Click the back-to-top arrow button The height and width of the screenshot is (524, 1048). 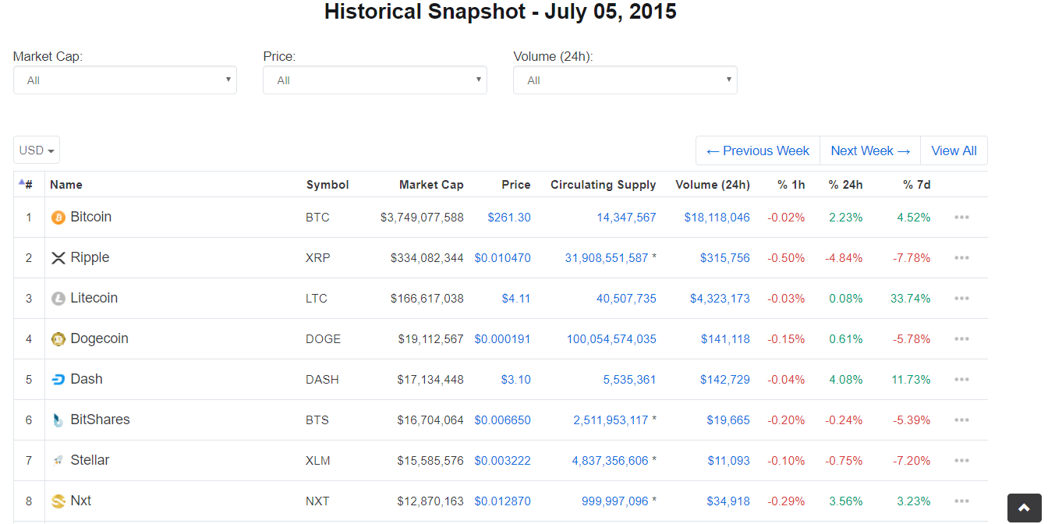pyautogui.click(x=1024, y=508)
